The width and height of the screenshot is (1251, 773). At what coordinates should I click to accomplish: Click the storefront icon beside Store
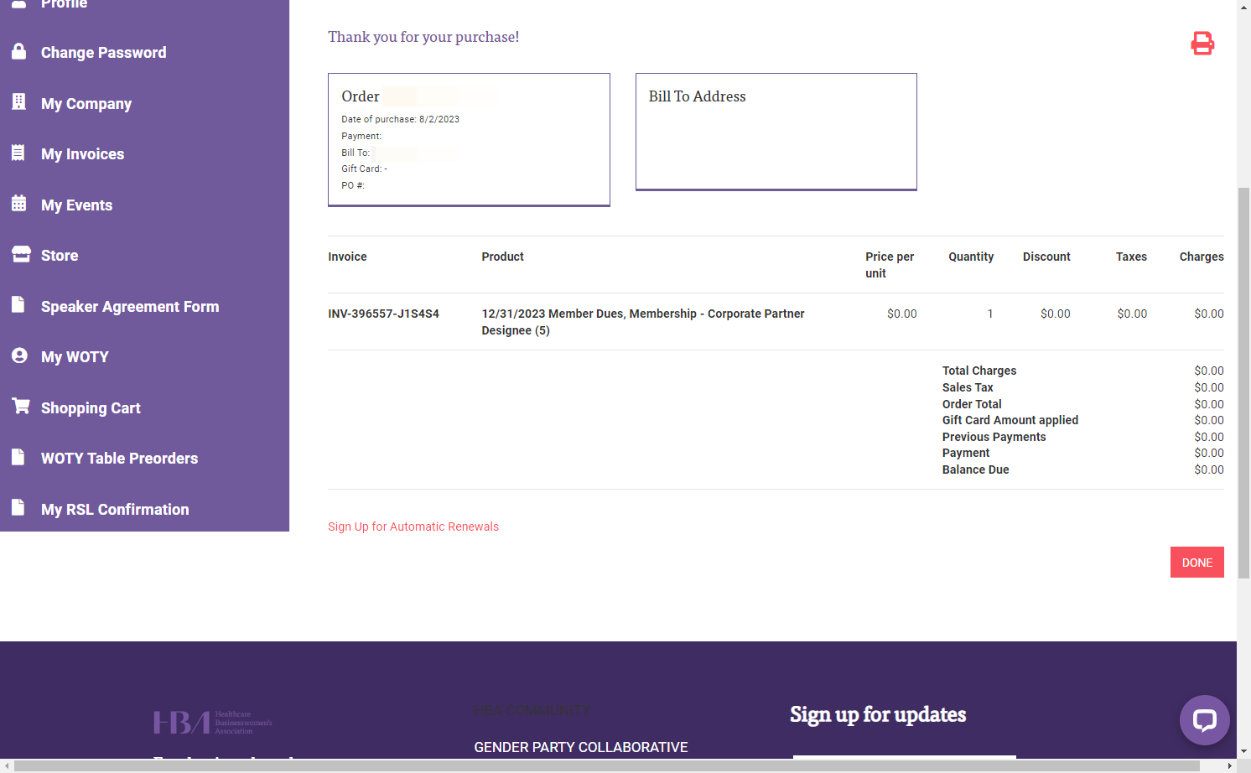tap(21, 254)
